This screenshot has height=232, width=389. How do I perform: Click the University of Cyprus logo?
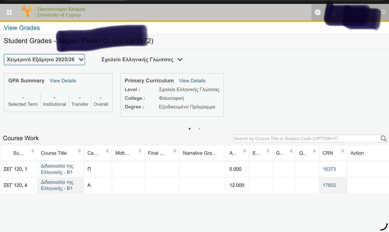(53, 12)
